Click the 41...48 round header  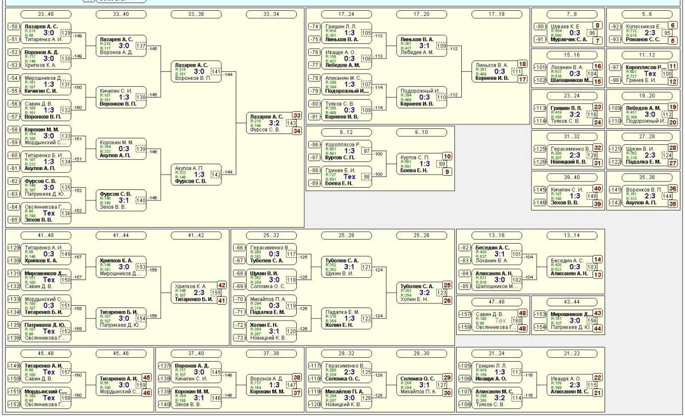click(x=45, y=235)
